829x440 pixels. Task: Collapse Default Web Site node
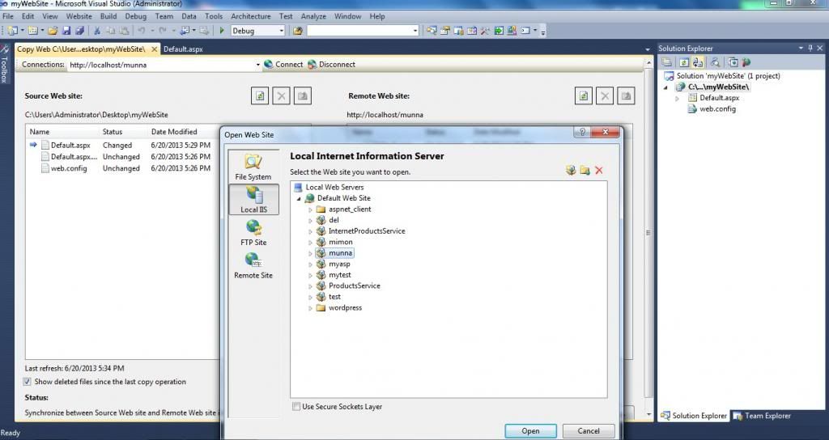tap(300, 199)
